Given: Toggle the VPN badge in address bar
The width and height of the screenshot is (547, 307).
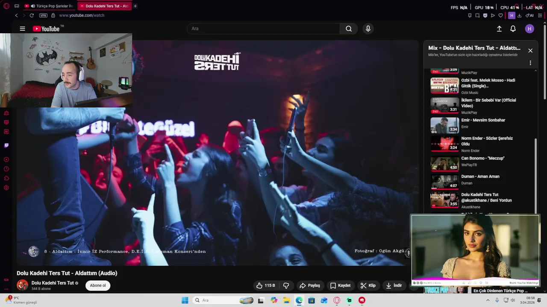Looking at the screenshot, I should click(43, 15).
